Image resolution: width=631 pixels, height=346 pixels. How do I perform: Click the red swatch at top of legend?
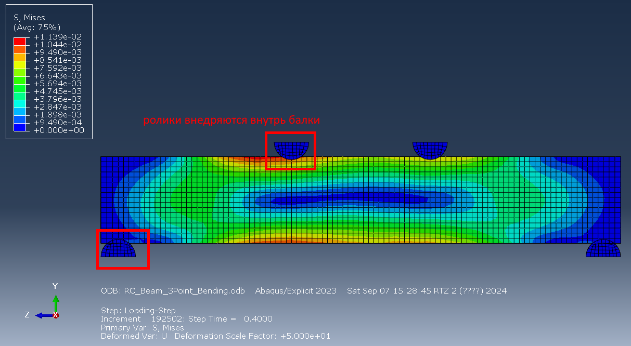19,41
